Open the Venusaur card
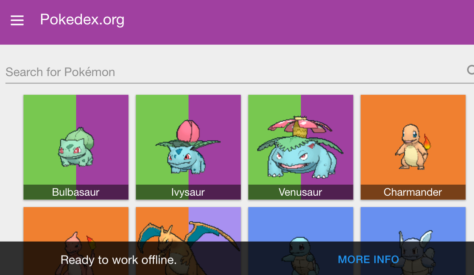Viewport: 474px width, 275px height. 301,147
